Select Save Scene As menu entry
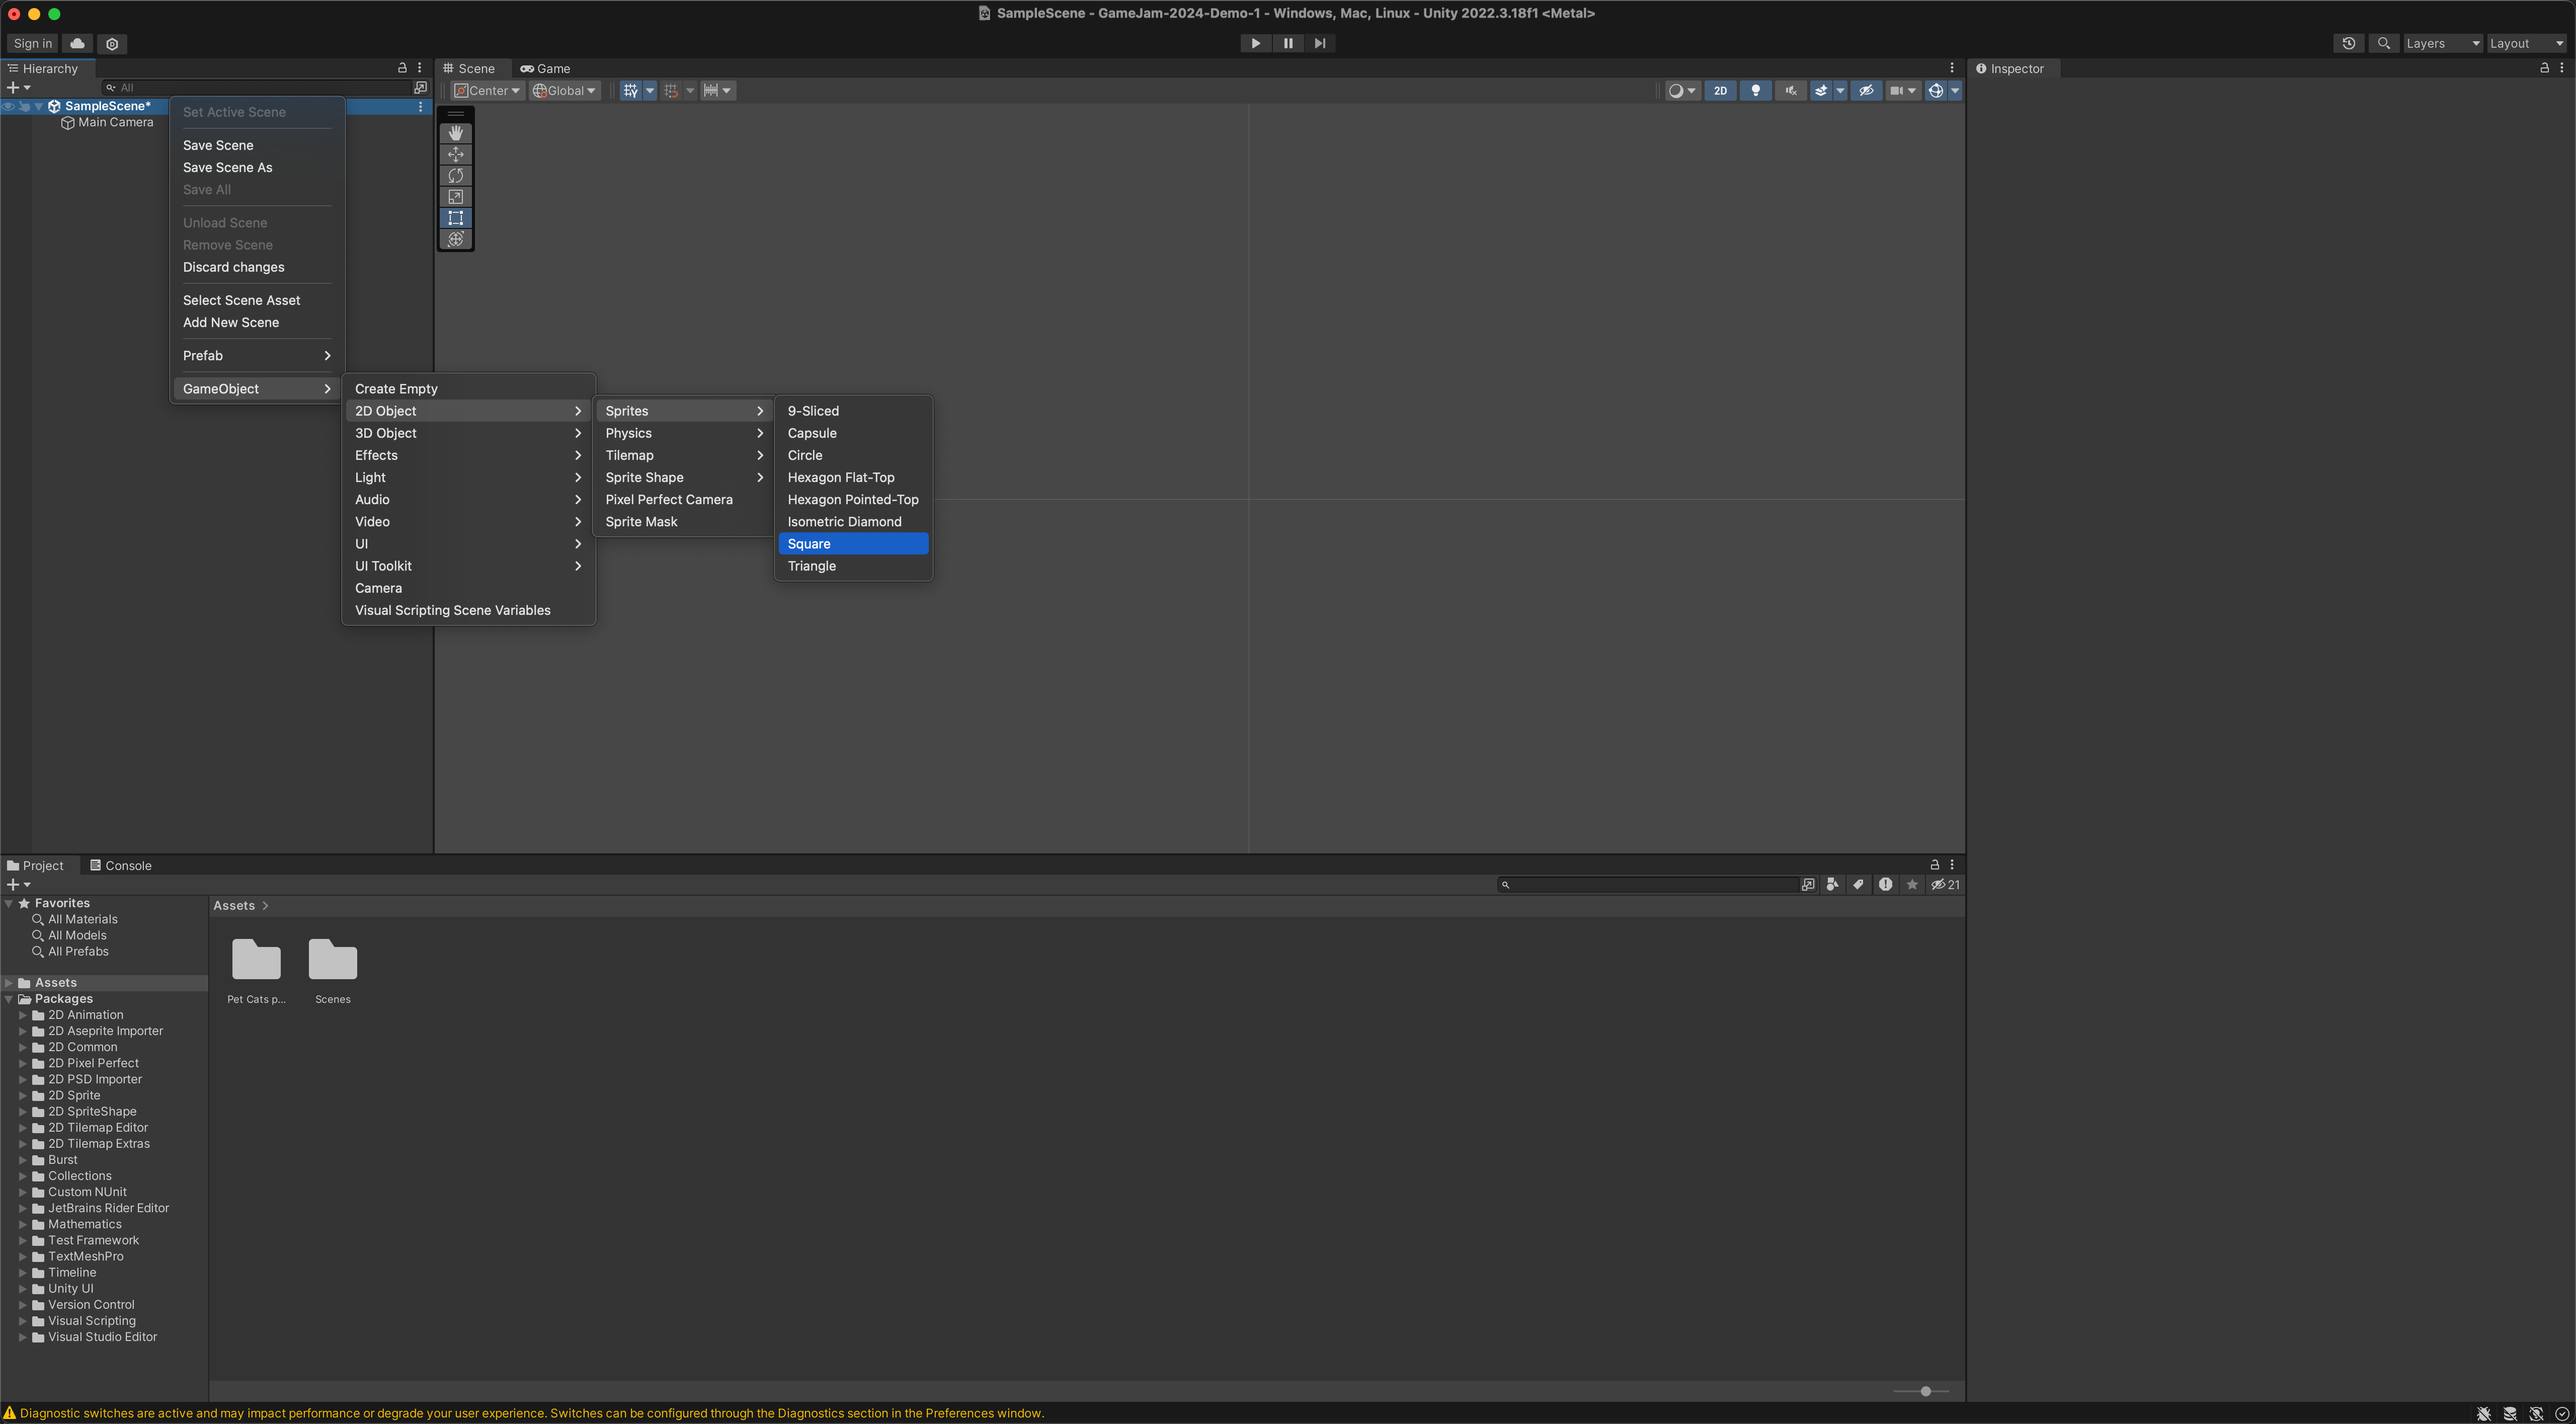Screen dimensions: 2576x1424 click(x=227, y=167)
